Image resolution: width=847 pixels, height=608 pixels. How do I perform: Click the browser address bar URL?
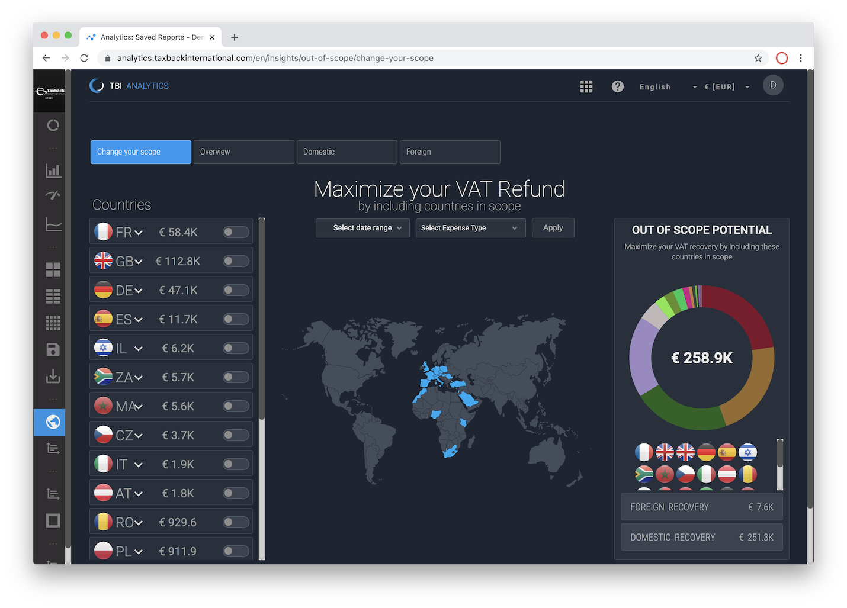275,58
